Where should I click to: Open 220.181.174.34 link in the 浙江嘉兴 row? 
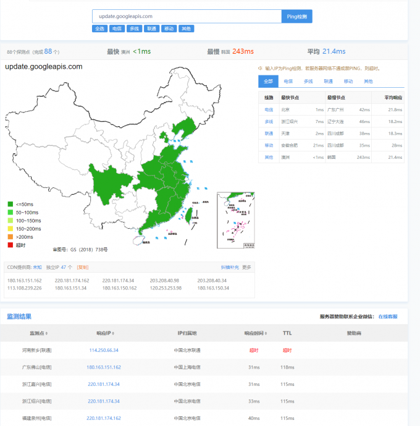point(104,384)
